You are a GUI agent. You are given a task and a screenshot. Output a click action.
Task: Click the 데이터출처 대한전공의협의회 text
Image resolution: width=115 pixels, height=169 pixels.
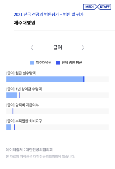(29, 150)
